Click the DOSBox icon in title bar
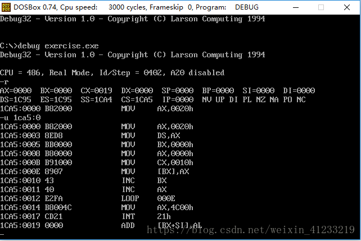 tap(6, 7)
